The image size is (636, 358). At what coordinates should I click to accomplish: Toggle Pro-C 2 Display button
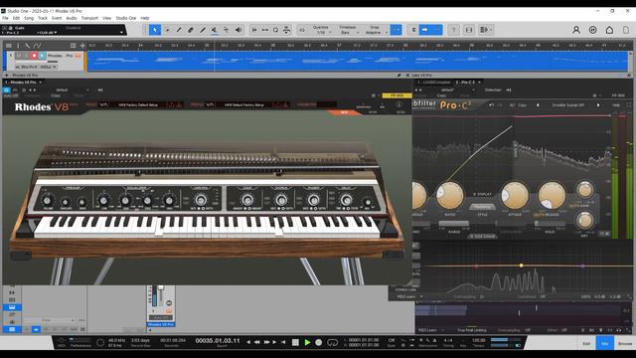coord(482,194)
